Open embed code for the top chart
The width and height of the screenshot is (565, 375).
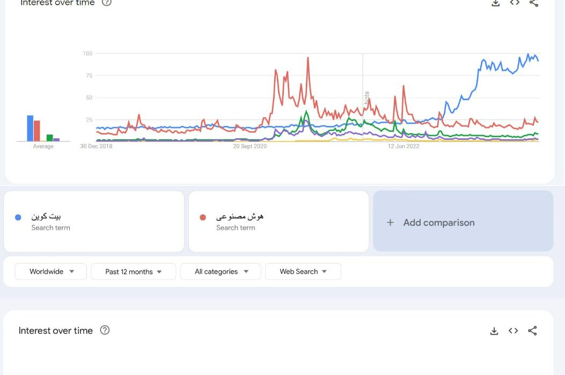tap(515, 3)
